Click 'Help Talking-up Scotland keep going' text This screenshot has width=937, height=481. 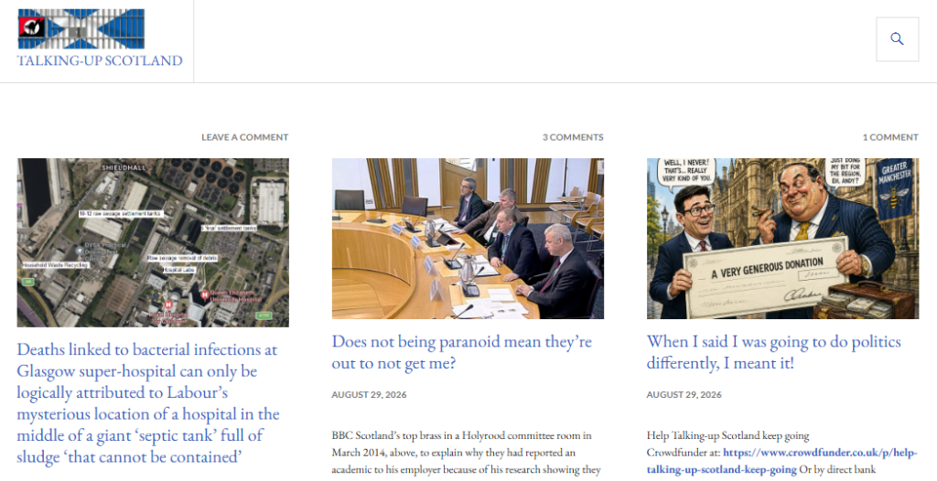[727, 435]
